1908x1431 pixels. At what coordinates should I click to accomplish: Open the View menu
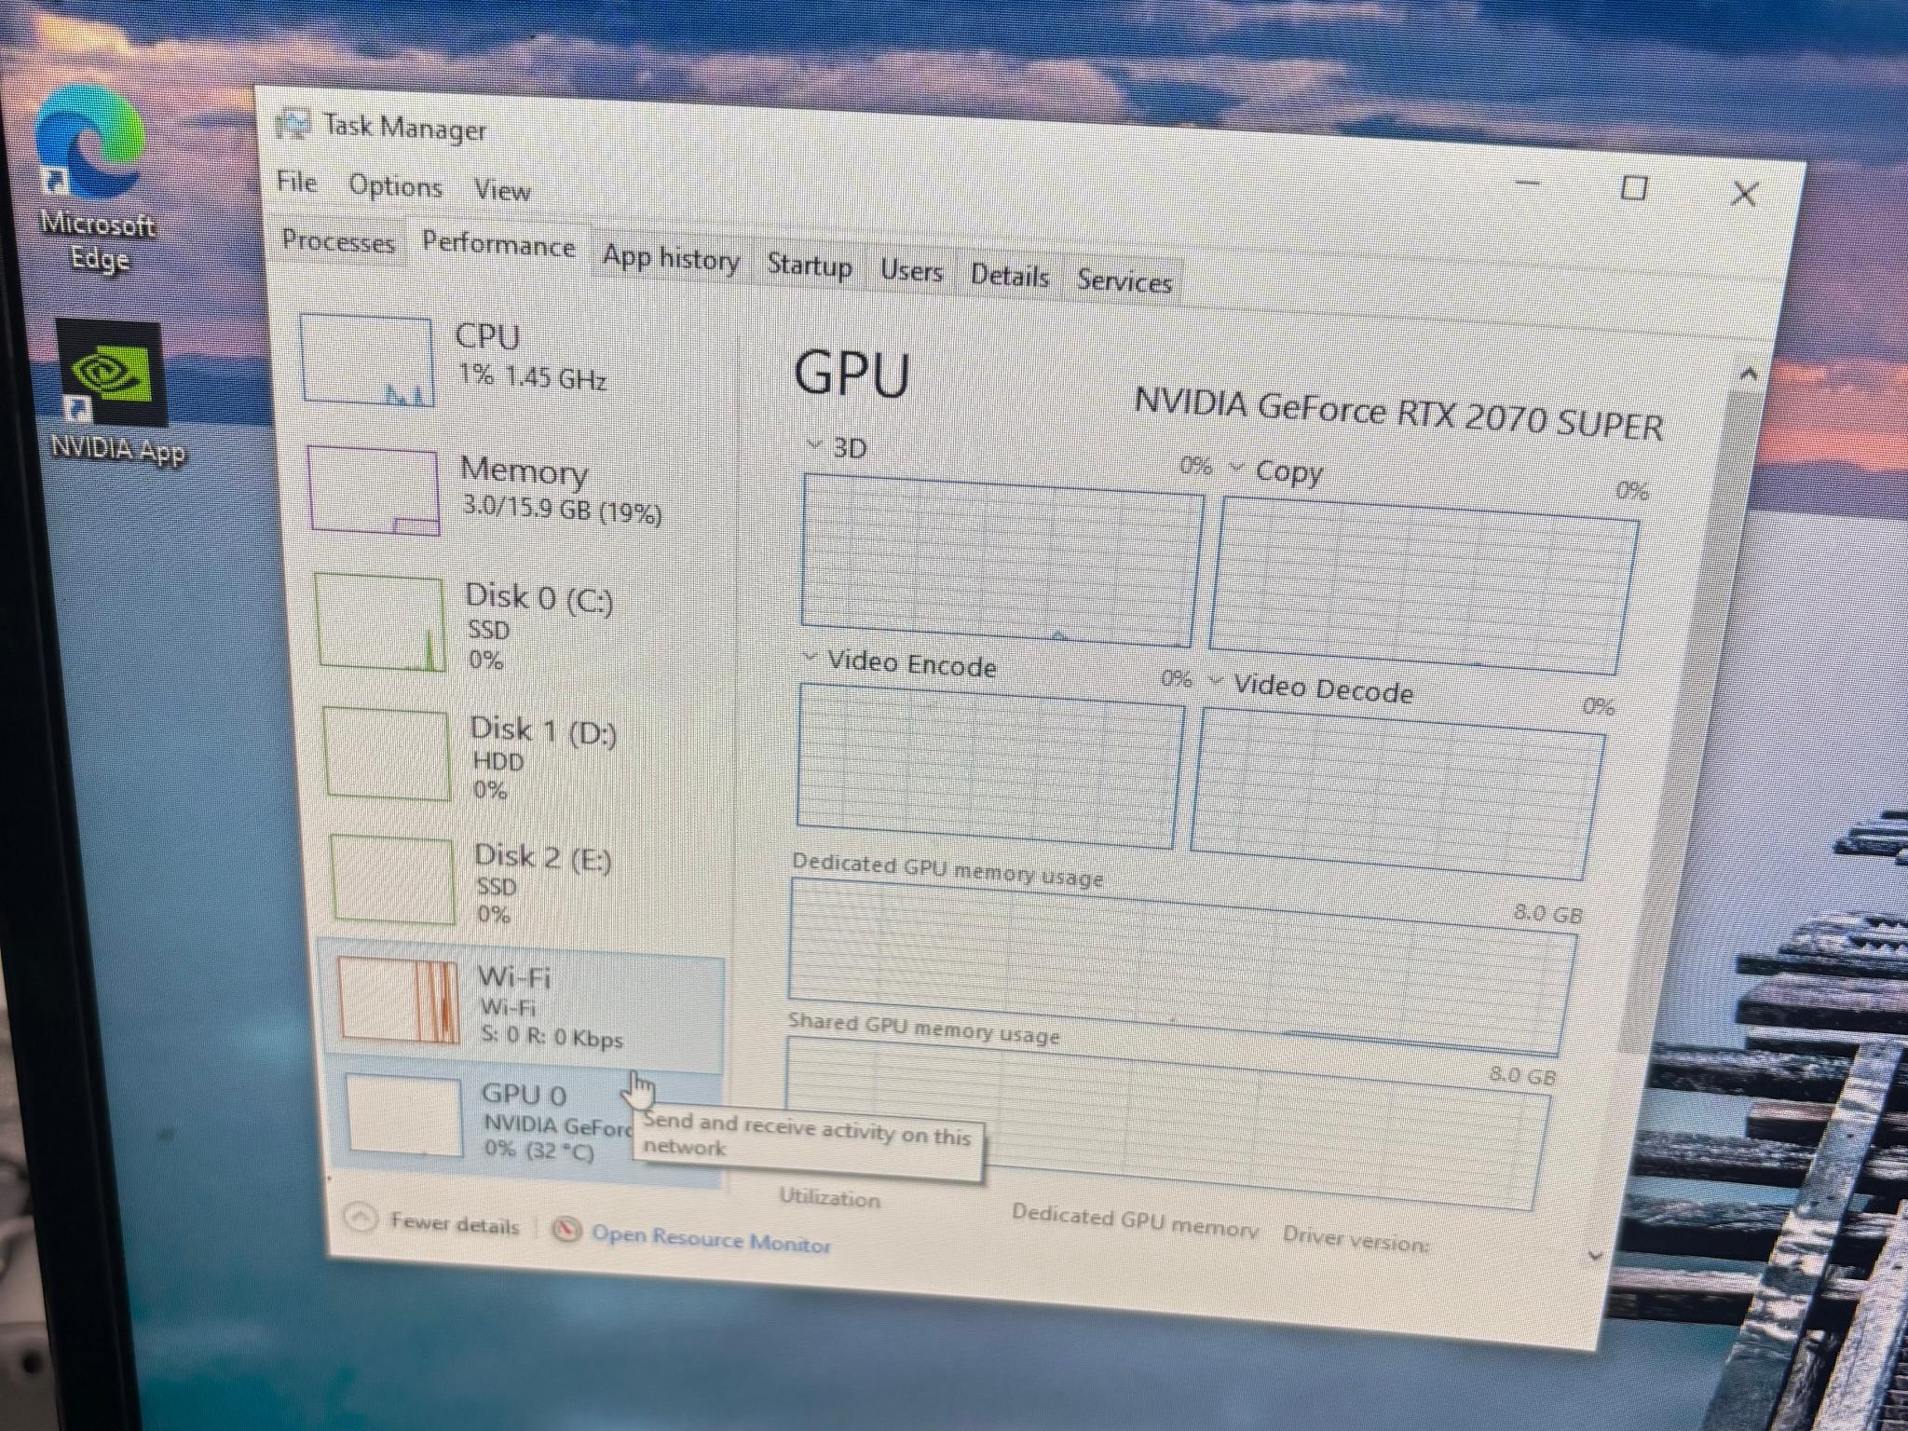pyautogui.click(x=503, y=190)
